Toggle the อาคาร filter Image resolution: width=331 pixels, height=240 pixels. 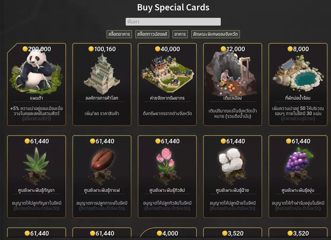(x=180, y=34)
